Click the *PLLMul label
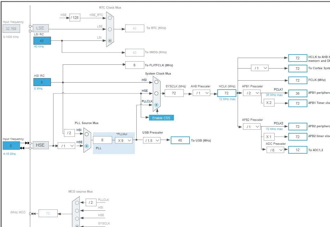Viewport: 330px width, 227px height. click(122, 134)
